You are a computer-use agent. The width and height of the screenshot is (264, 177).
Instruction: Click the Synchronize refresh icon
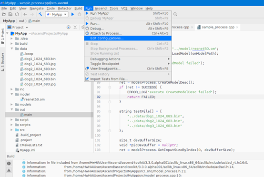click(17, 14)
